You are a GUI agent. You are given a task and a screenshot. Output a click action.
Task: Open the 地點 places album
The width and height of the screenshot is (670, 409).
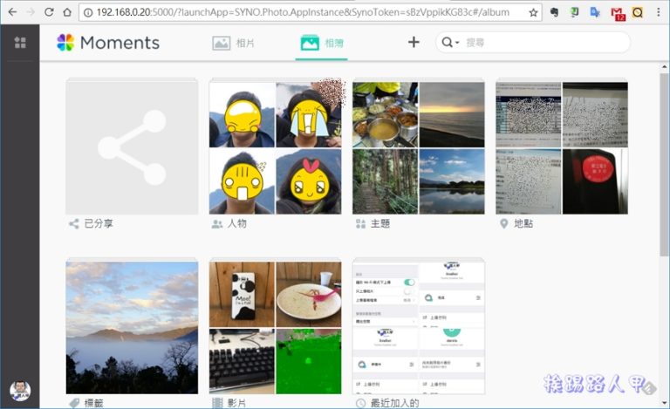tap(561, 147)
